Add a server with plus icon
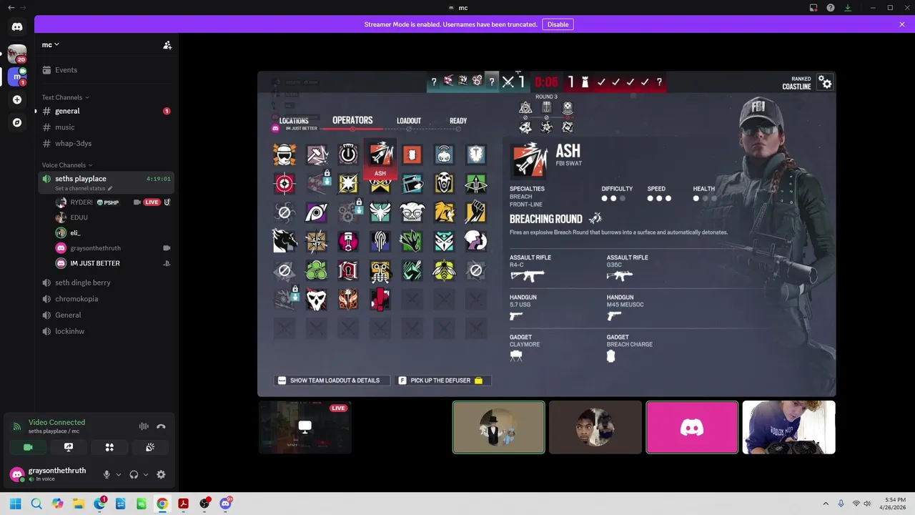The image size is (915, 515). coord(17,99)
